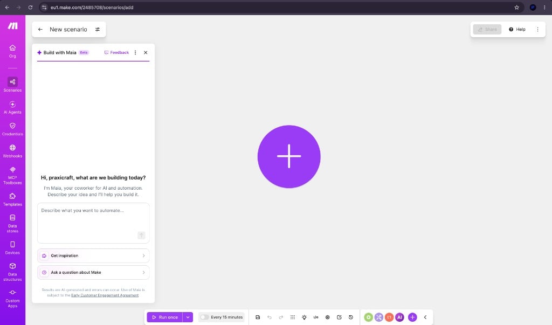552x325 pixels.
Task: Open MCP Toolboxes section
Action: [x=12, y=175]
